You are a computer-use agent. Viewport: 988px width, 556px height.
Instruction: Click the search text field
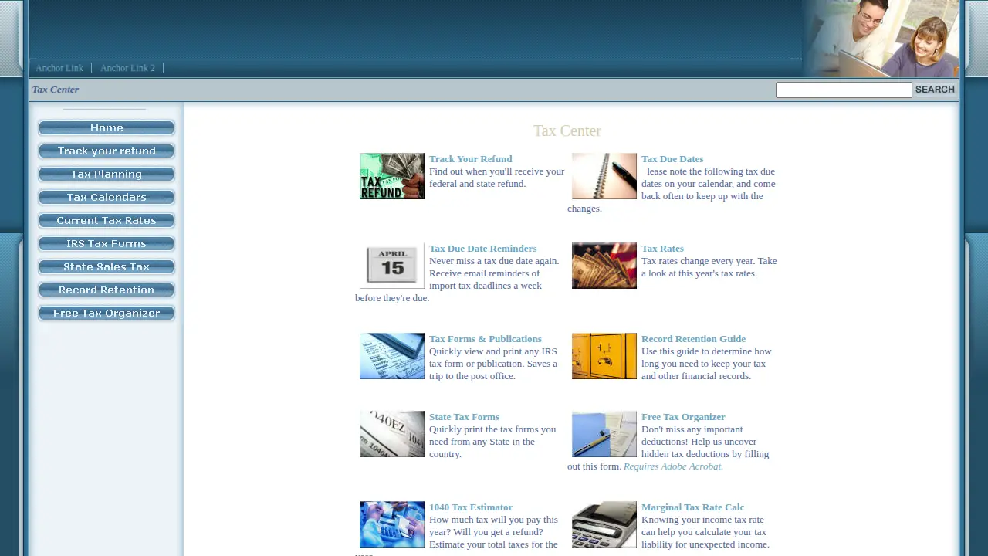pos(844,90)
